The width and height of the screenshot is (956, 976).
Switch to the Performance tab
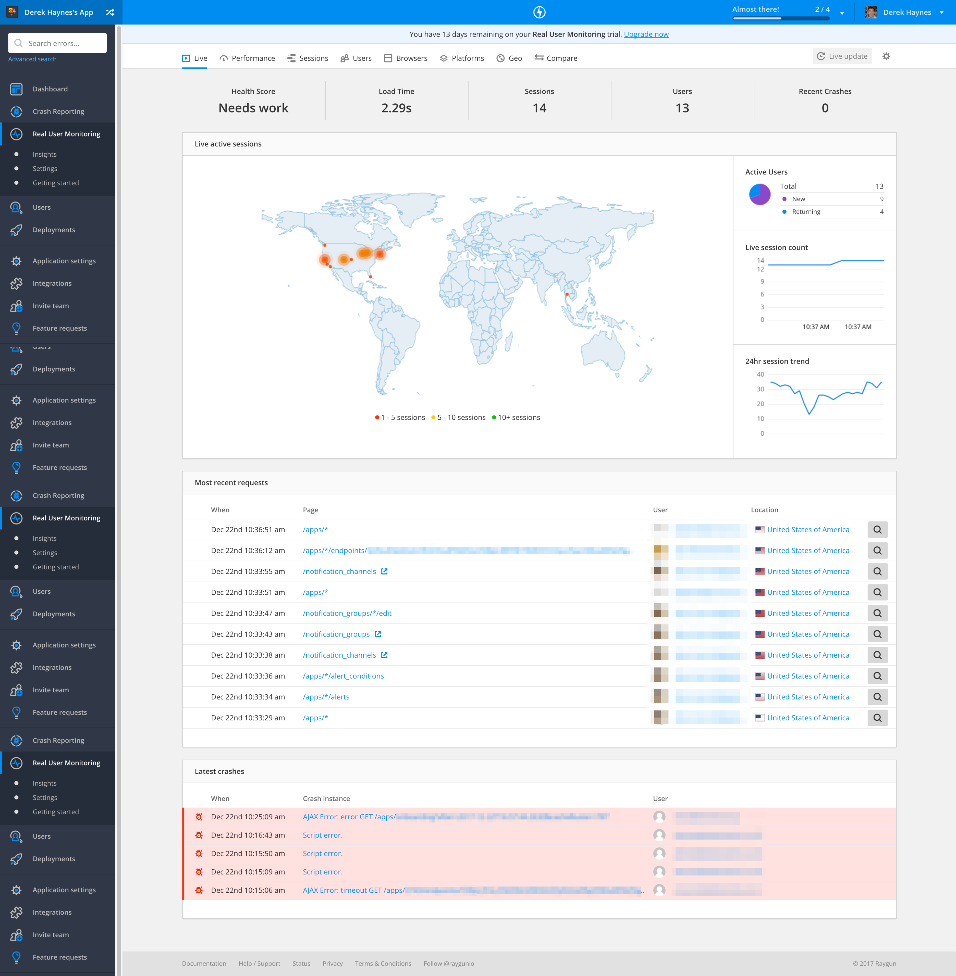247,58
